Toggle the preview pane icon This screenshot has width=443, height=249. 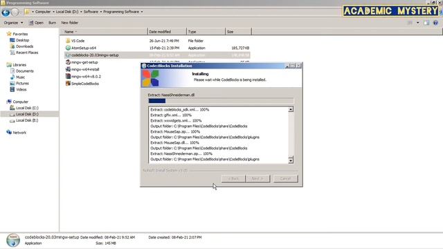426,23
